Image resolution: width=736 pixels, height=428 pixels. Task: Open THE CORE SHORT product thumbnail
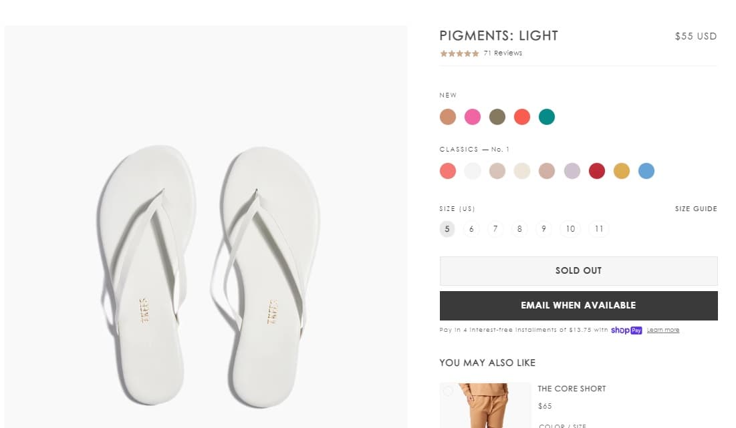tap(485, 405)
